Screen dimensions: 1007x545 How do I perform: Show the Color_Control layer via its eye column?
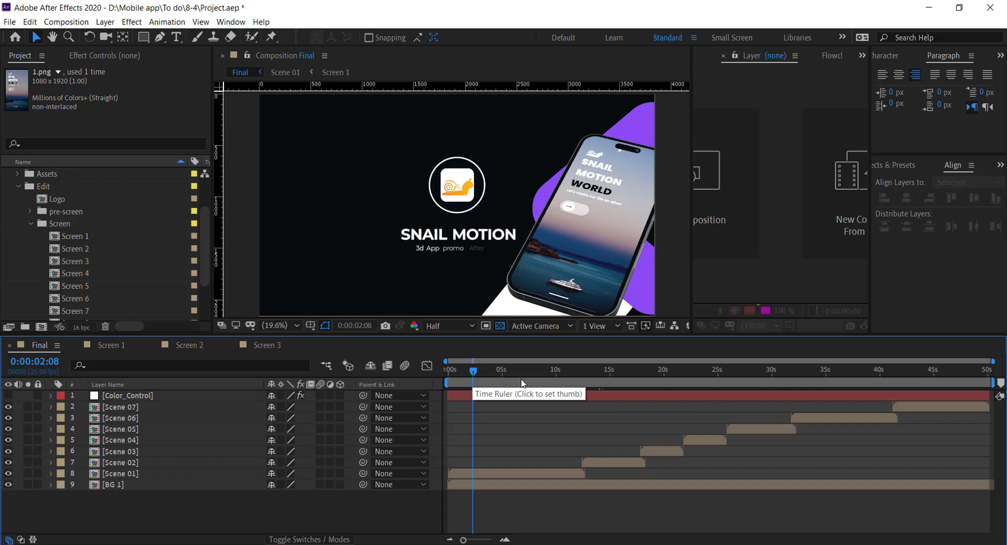[8, 395]
